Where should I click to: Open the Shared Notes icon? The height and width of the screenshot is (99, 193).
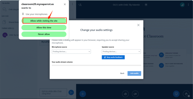click(5, 22)
